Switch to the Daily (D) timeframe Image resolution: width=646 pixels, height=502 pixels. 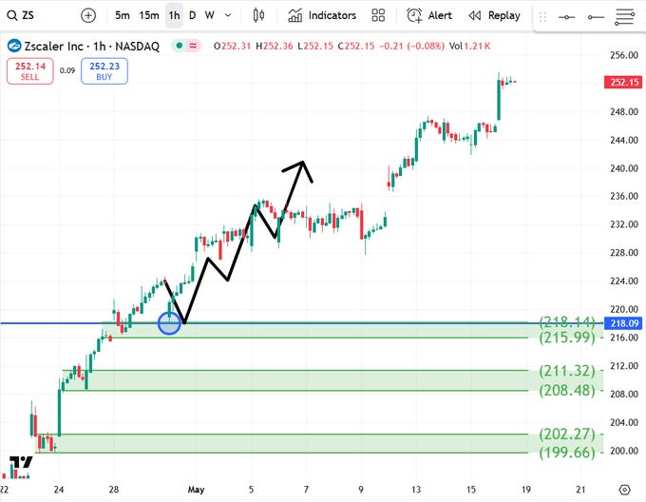tap(192, 15)
